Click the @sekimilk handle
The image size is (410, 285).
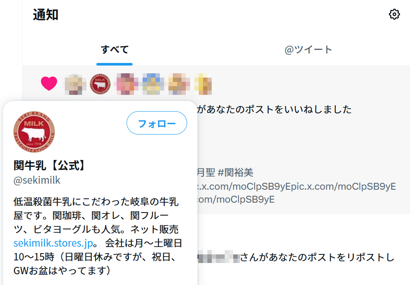pos(37,180)
